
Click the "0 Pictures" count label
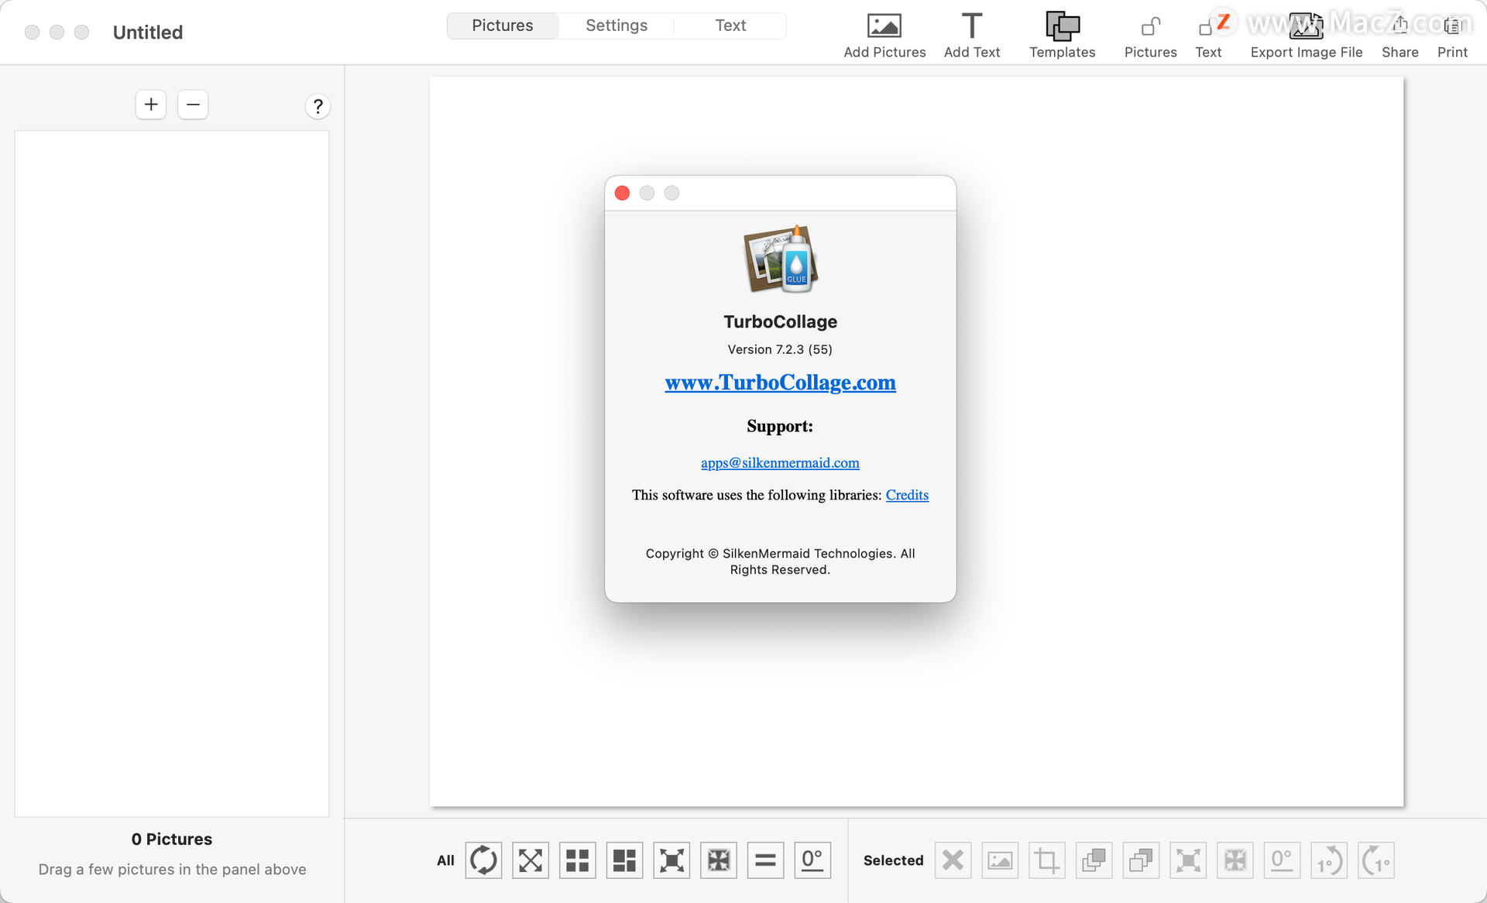[172, 839]
